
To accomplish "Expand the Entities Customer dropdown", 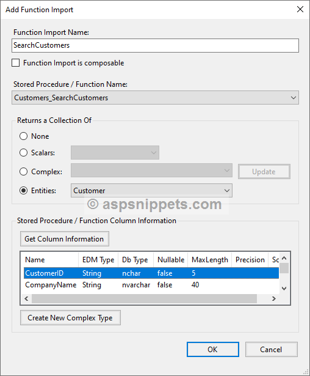I will tap(151, 191).
